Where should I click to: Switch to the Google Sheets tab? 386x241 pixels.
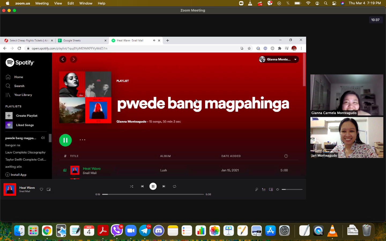pos(80,40)
